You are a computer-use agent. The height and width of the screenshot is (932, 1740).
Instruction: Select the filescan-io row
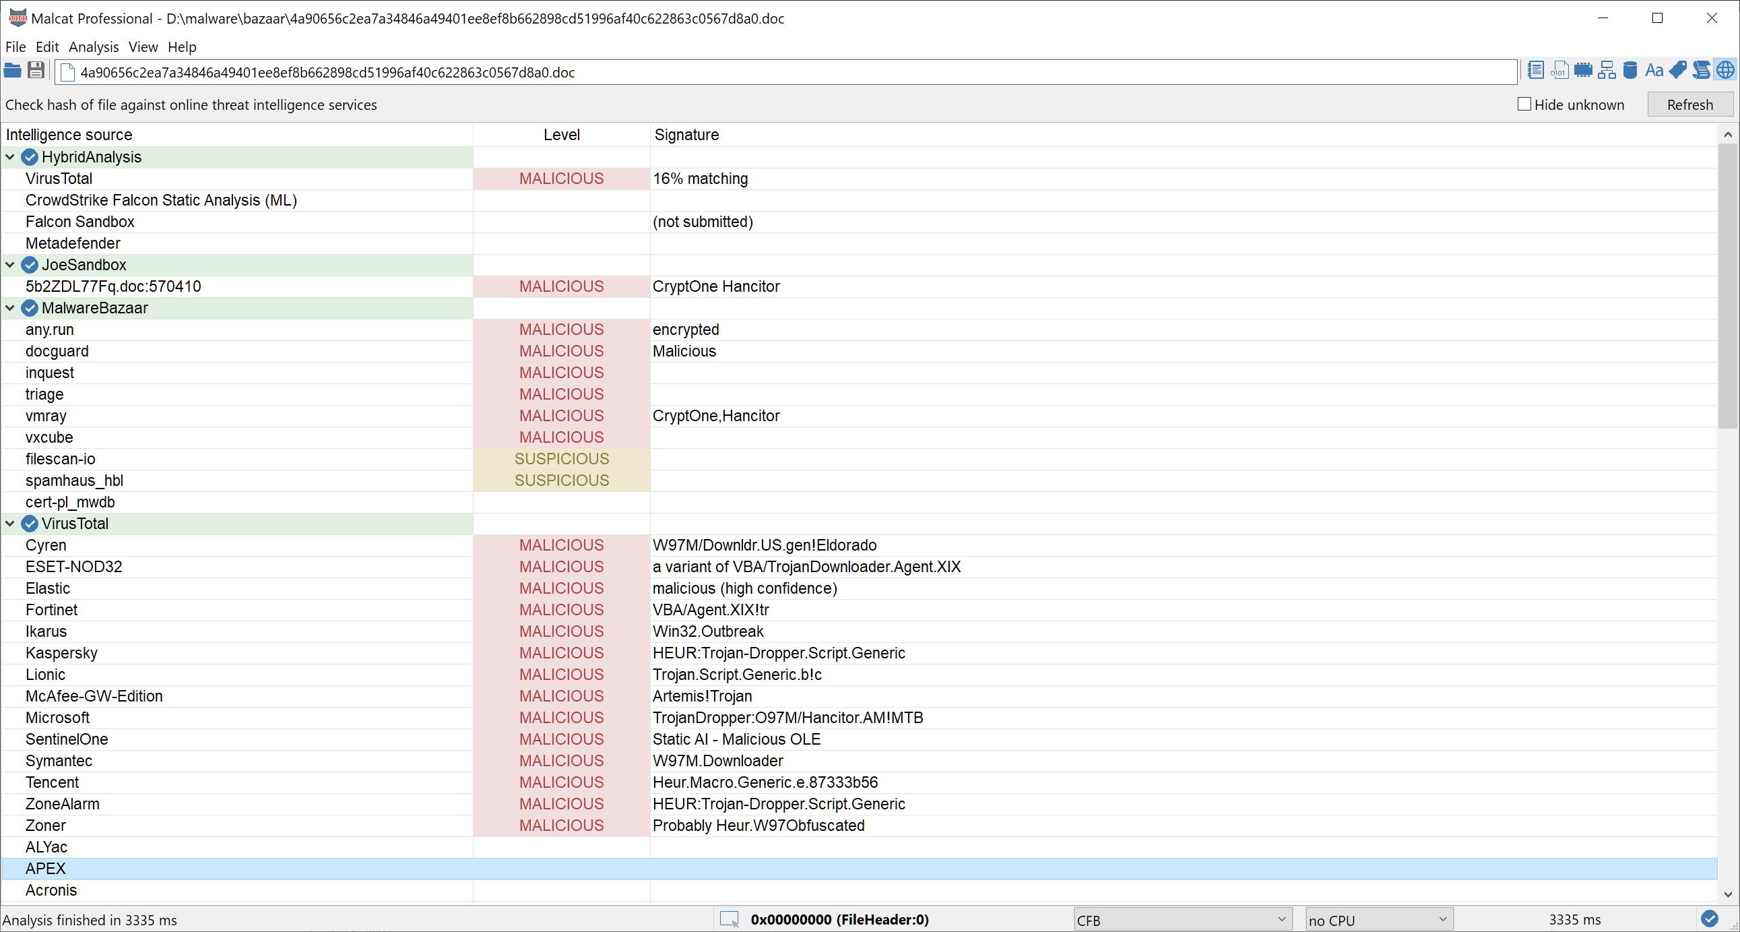[x=859, y=459]
